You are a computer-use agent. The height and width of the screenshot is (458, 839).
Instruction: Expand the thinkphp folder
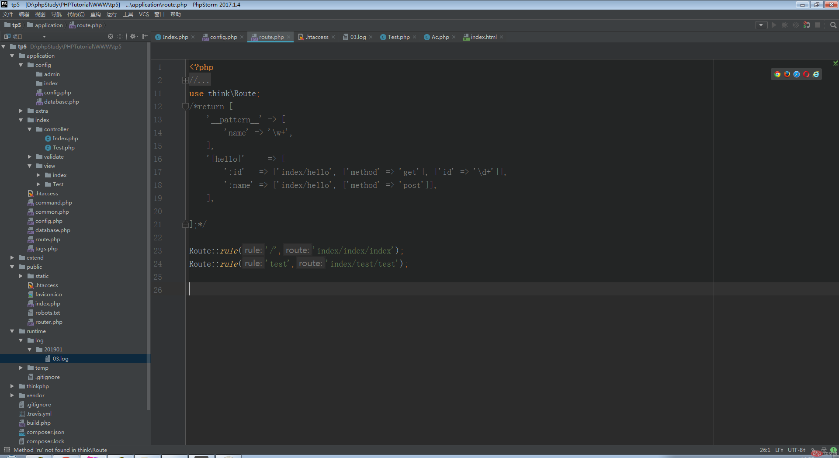coord(12,386)
